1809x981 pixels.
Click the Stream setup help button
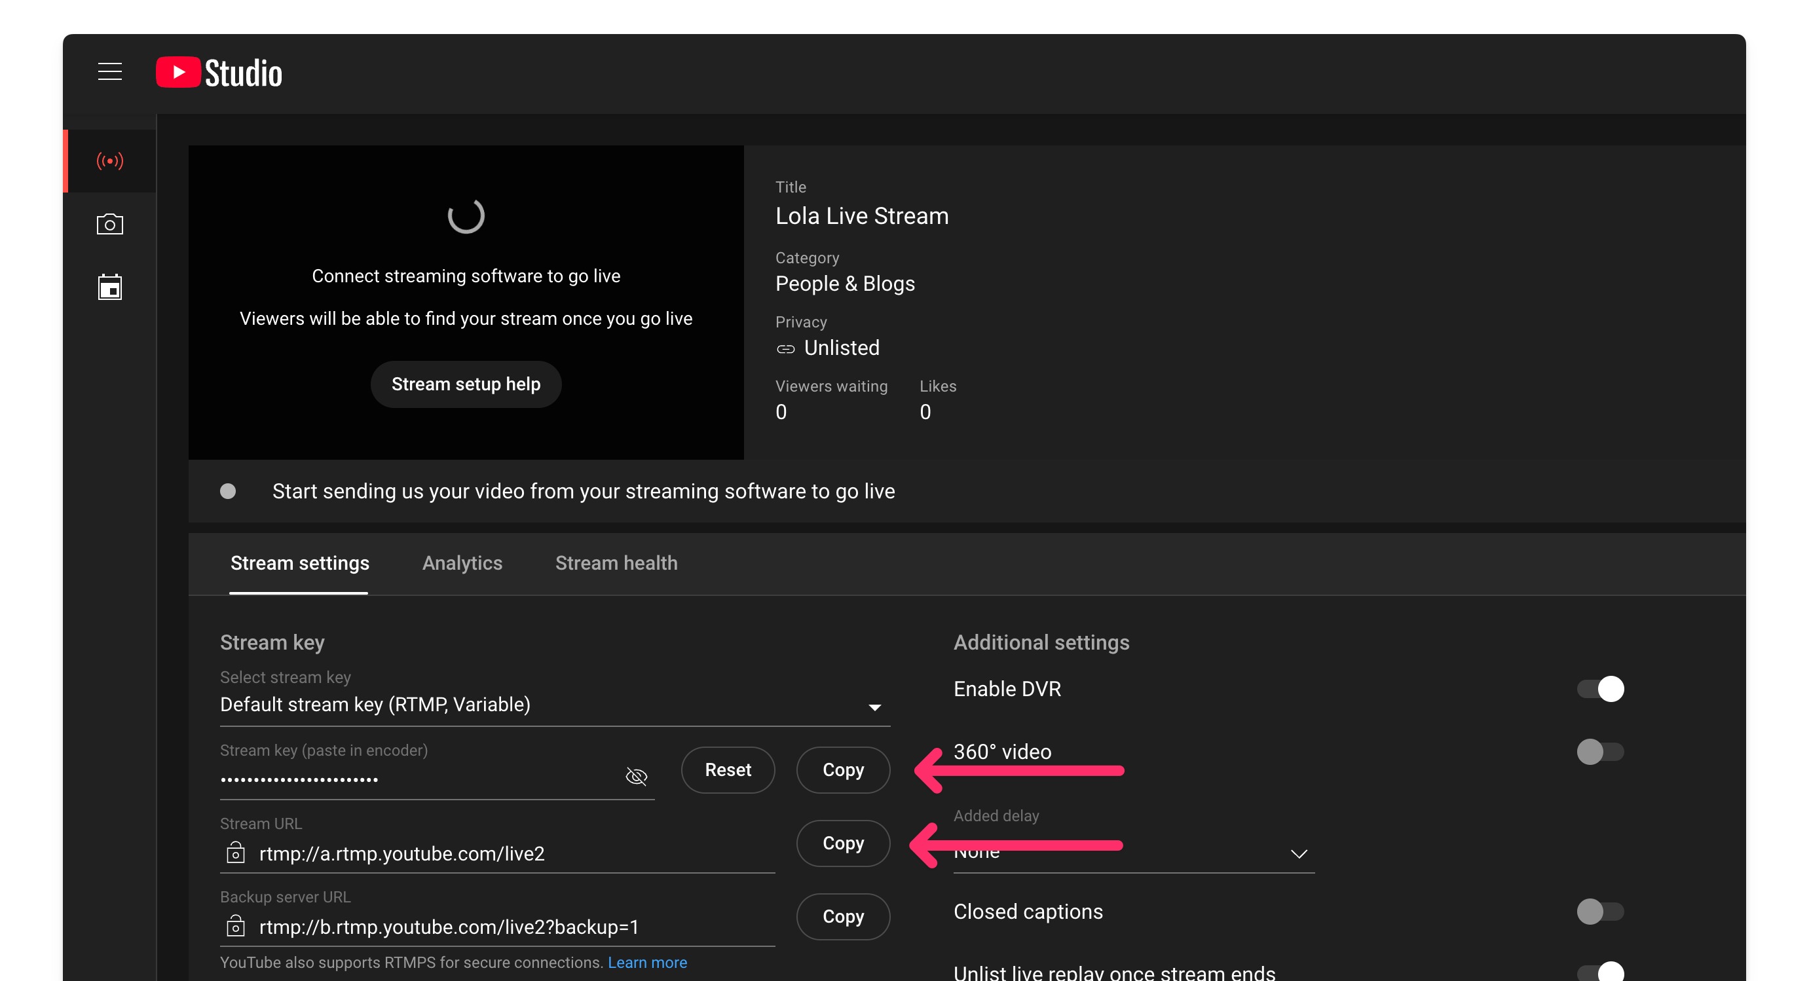pos(466,384)
